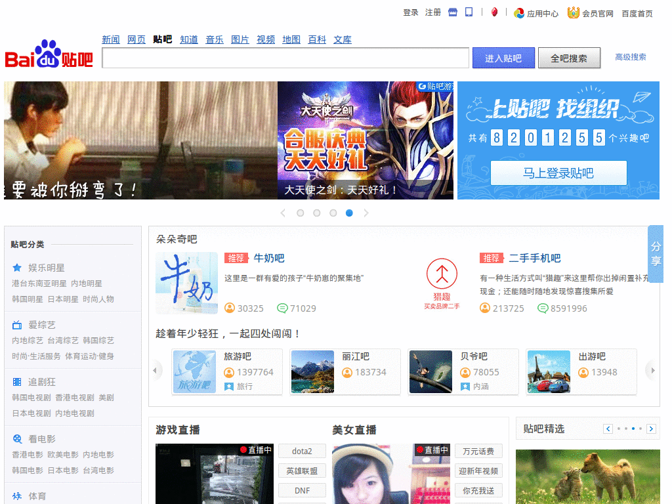Click the red gem icon in the top bar
Screen dimensions: 672x504
point(494,12)
